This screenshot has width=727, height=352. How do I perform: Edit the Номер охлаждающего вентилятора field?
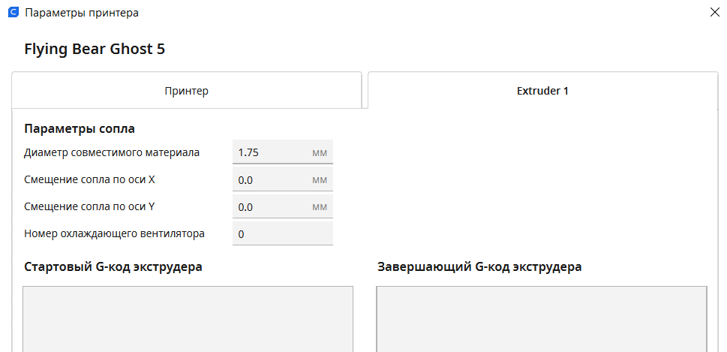coord(282,233)
